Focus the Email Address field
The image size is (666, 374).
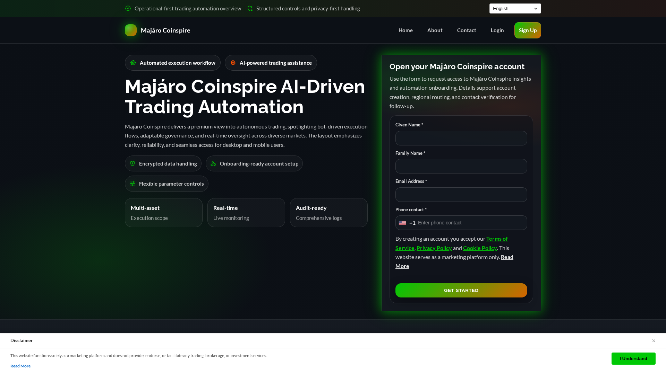pos(461,195)
